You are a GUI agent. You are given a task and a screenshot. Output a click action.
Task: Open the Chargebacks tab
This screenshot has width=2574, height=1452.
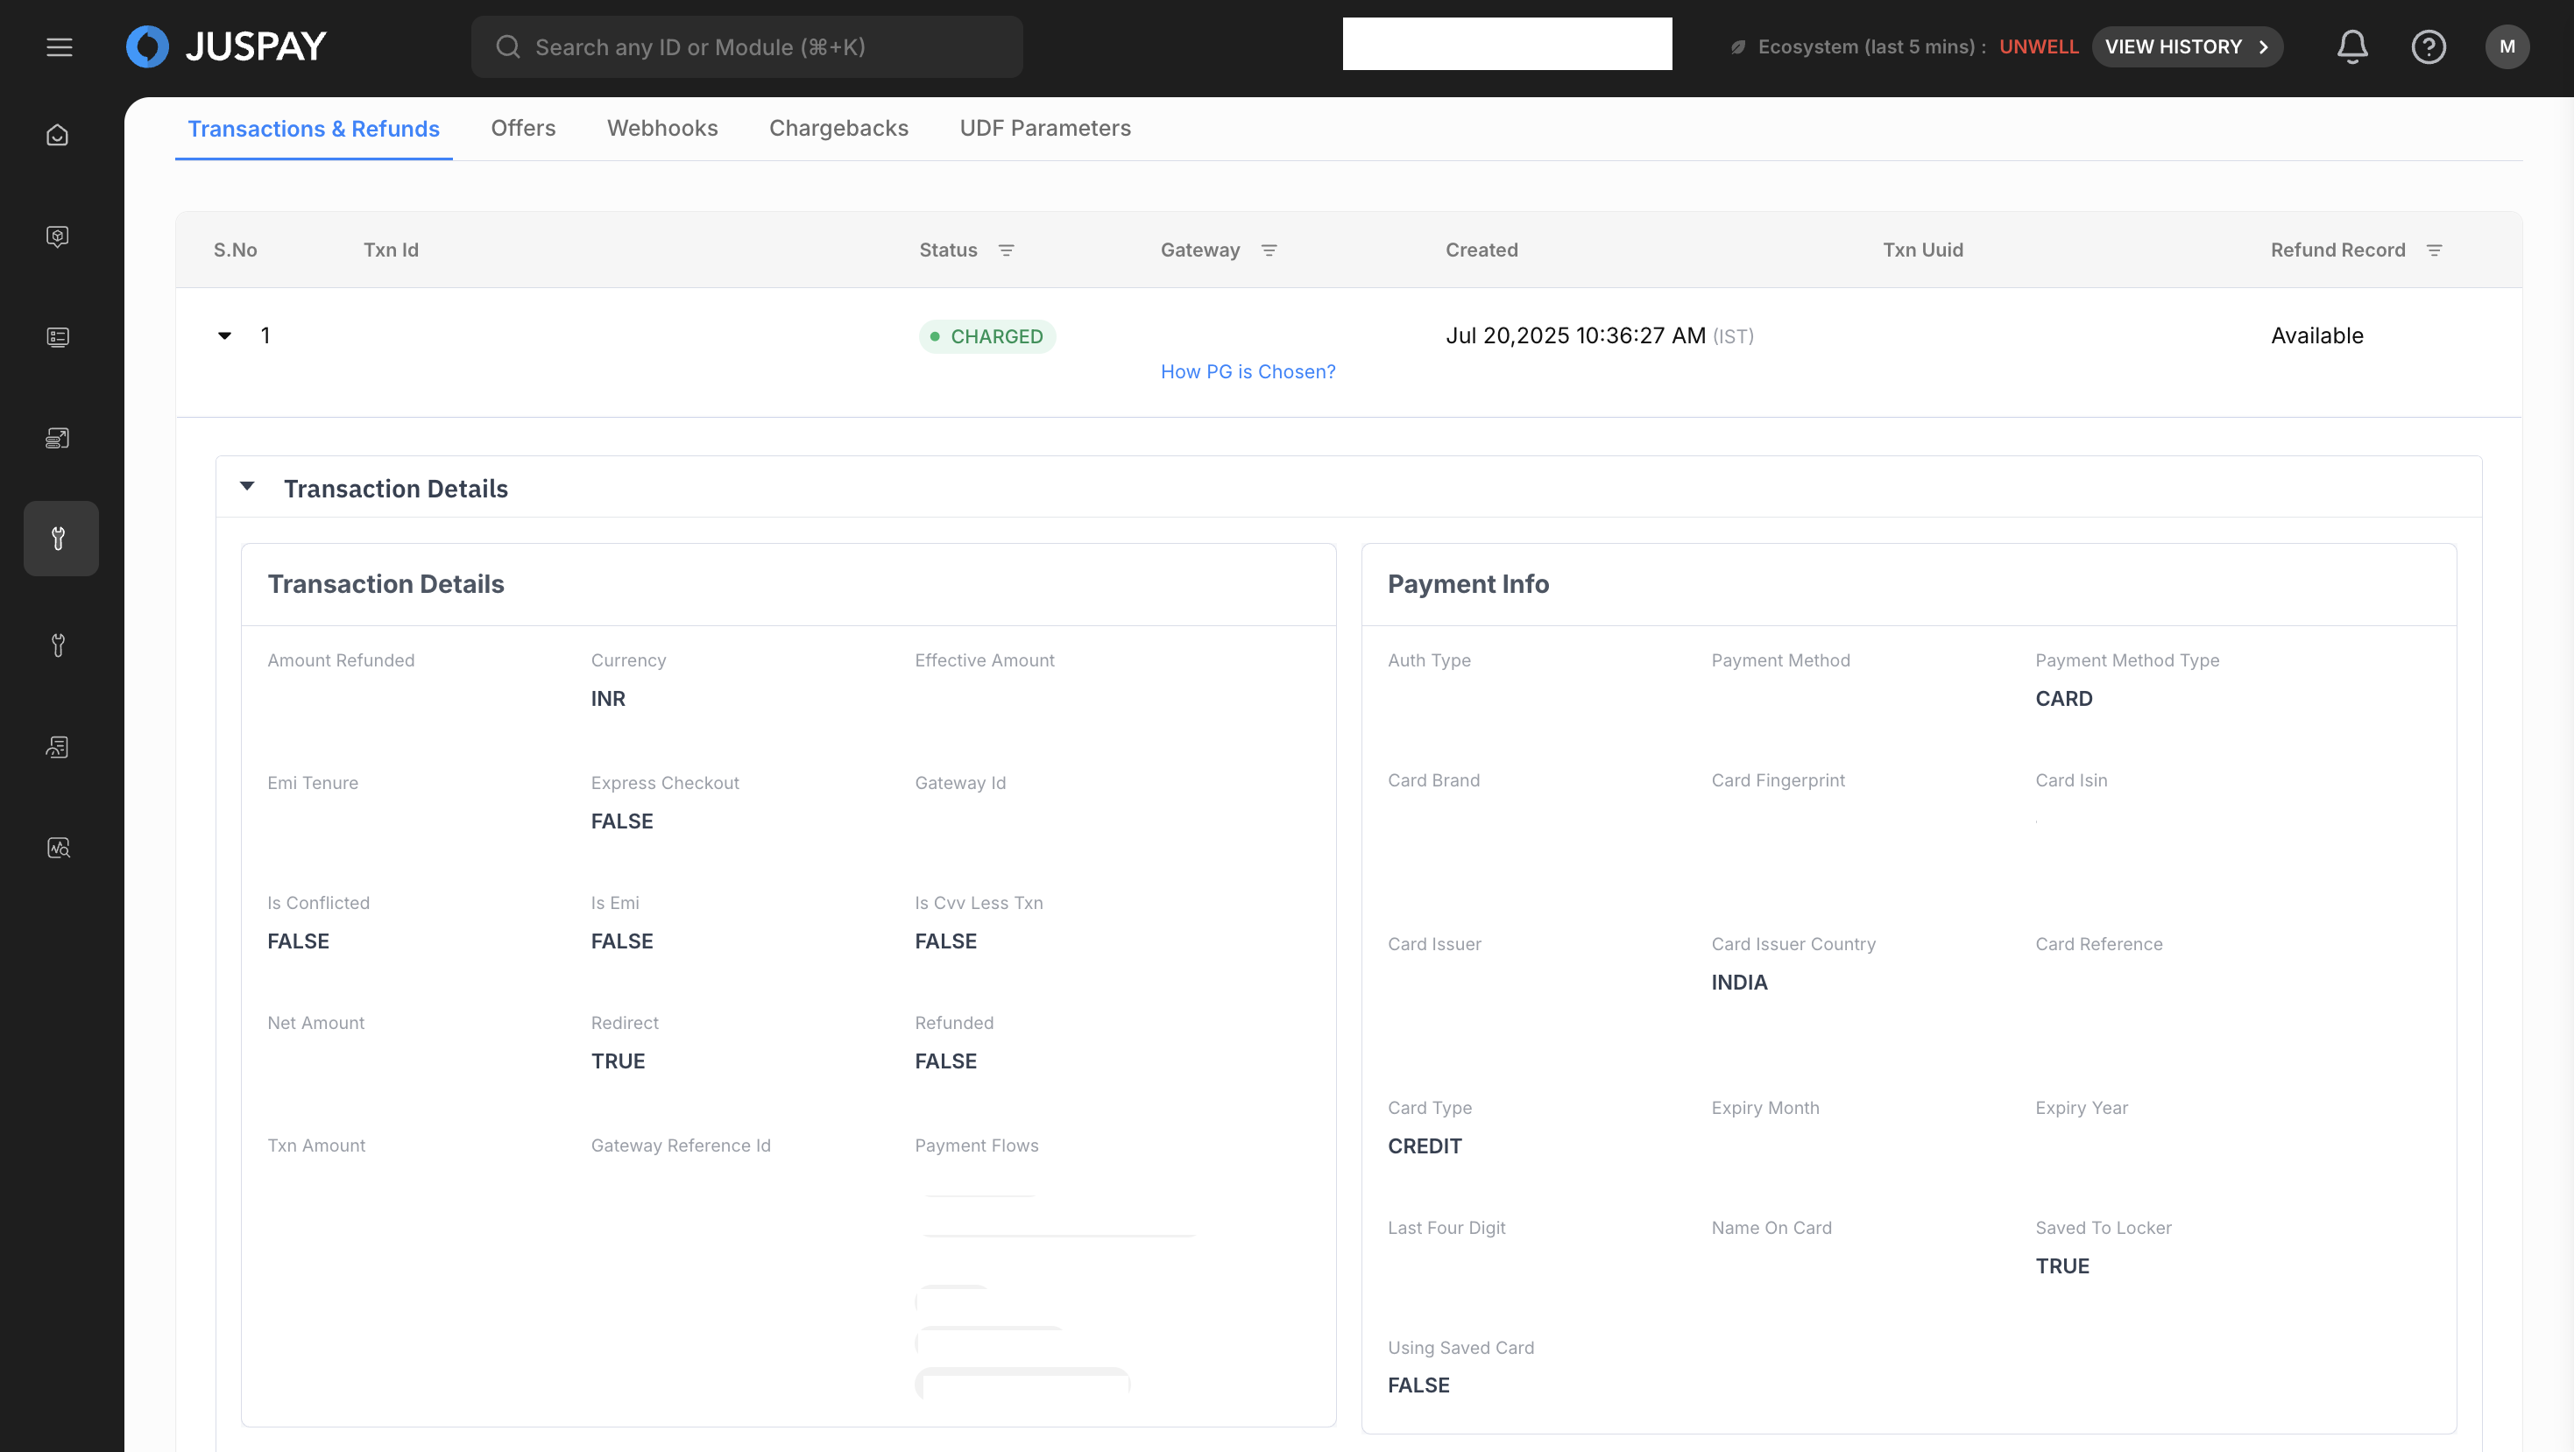(x=838, y=129)
